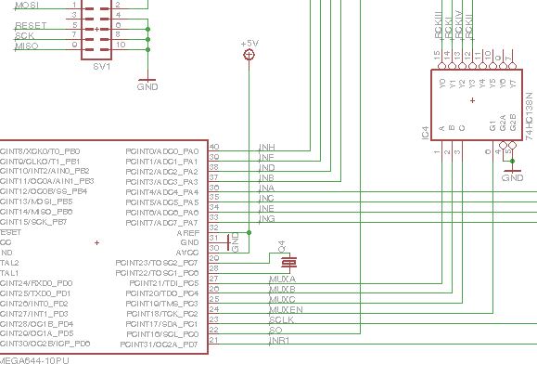Click the INR1 net label at pin 21
This screenshot has height=377, width=537.
click(x=279, y=341)
